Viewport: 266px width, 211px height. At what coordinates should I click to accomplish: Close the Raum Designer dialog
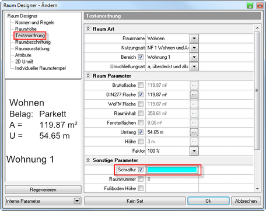tap(260, 5)
